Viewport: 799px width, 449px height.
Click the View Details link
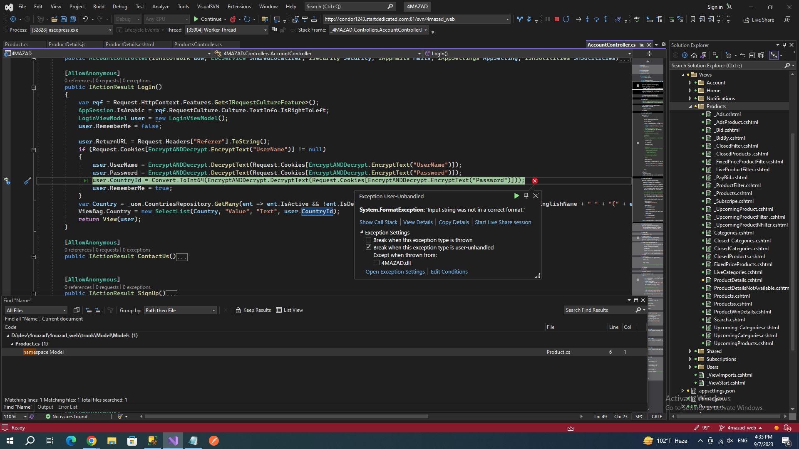pyautogui.click(x=418, y=222)
